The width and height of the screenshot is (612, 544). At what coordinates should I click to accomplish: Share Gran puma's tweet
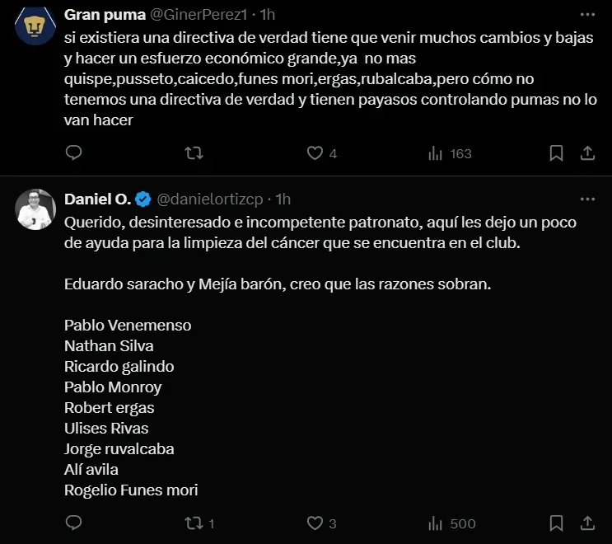(587, 153)
